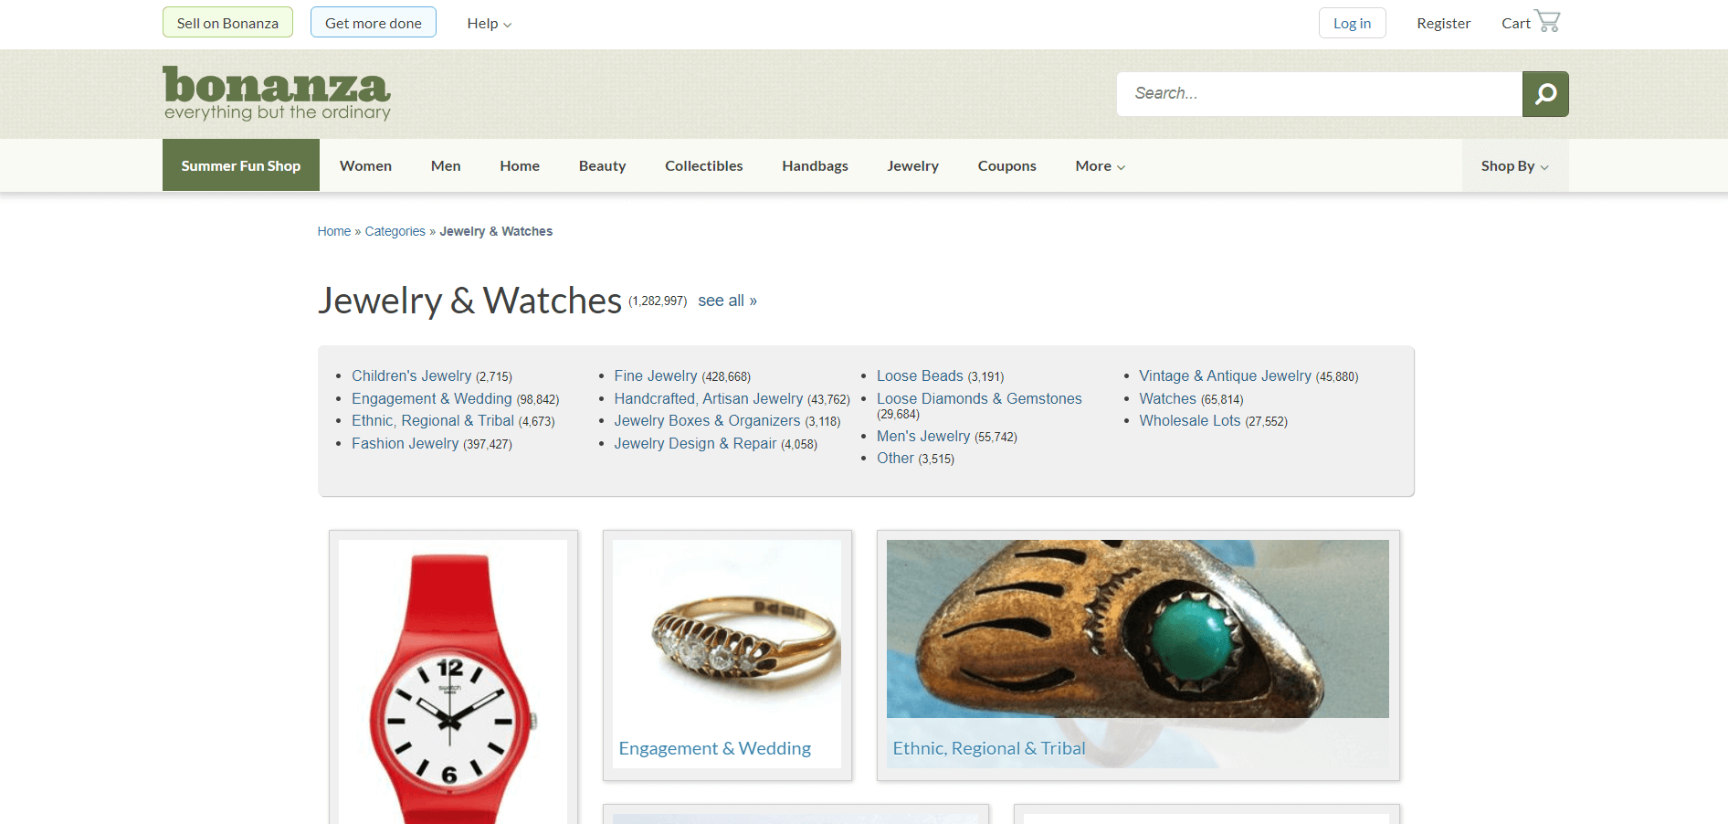Click Get more done button

coord(374,23)
